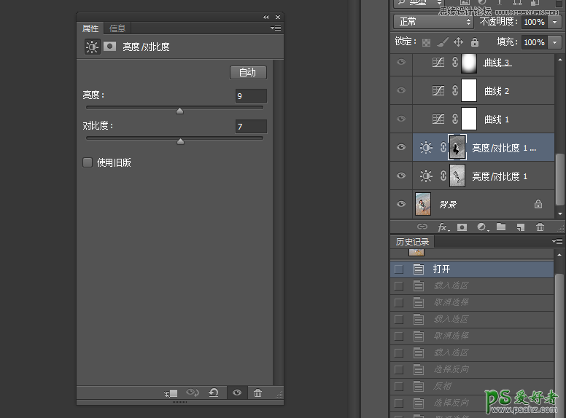Open the 正常 blend mode dropdown
Screen dimensions: 566x418
tap(433, 22)
